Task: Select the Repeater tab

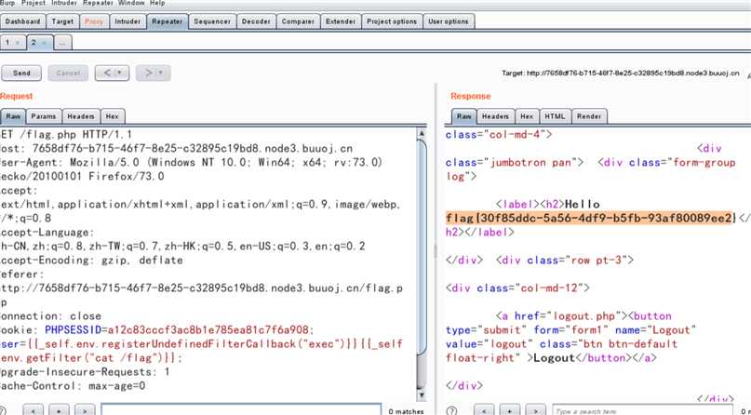Action: tap(168, 21)
